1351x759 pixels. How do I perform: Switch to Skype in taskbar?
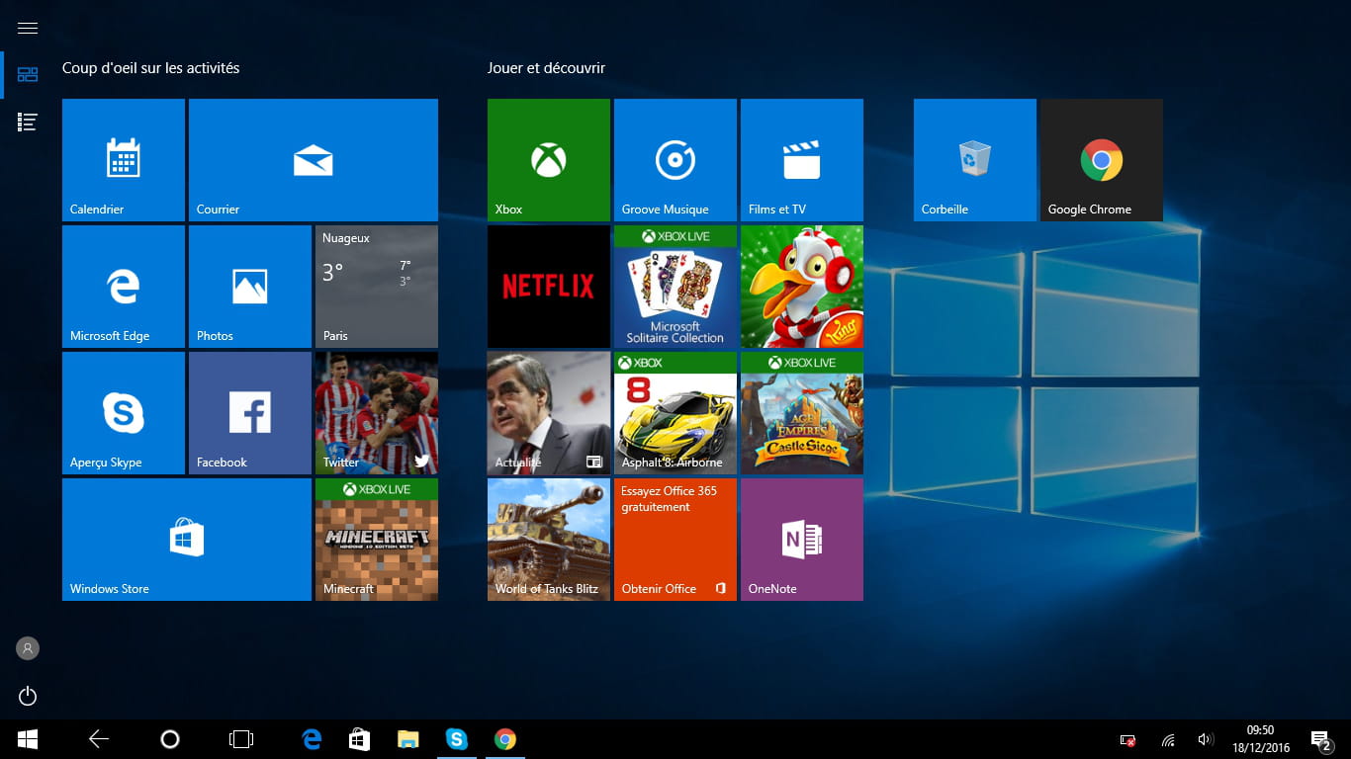tap(456, 739)
